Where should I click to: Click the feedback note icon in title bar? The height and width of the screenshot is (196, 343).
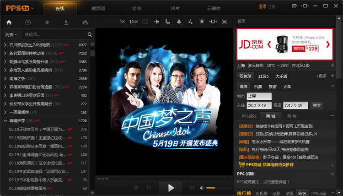[x=295, y=6]
